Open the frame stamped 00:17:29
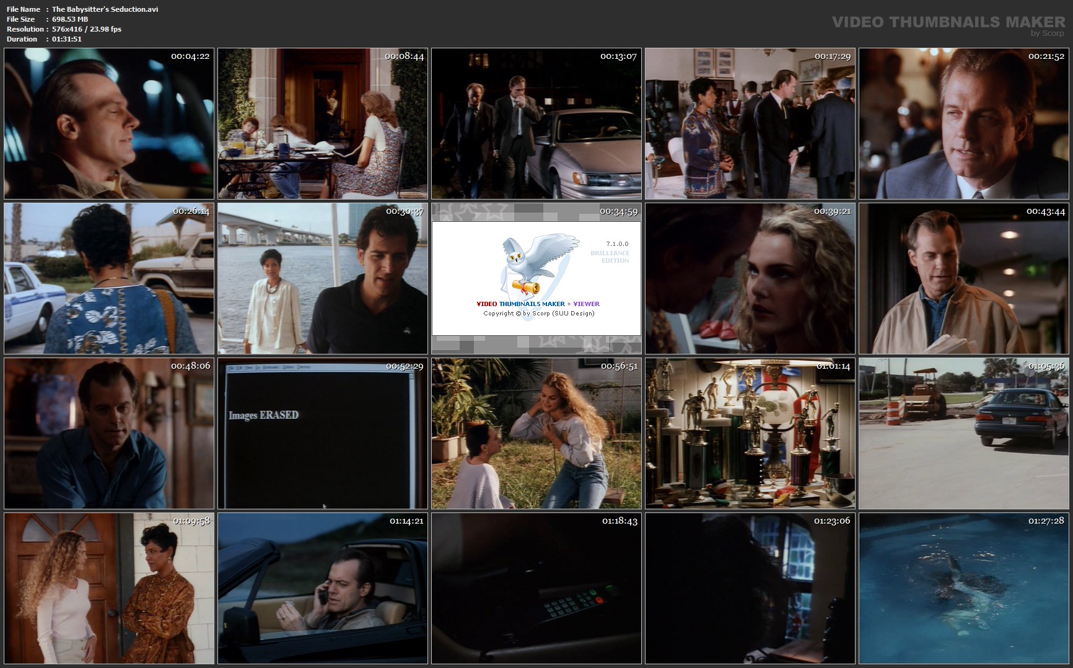Viewport: 1073px width, 668px height. [x=750, y=123]
